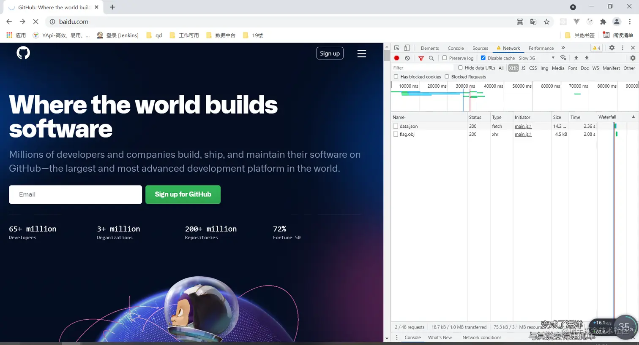
Task: Click the Google Translate icon in address bar
Action: 533,22
